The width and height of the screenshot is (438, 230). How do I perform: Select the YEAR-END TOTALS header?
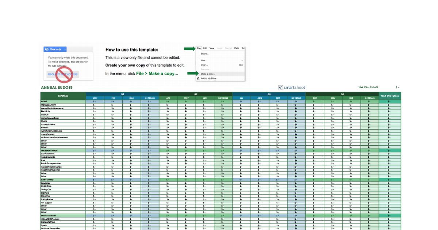tap(390, 96)
